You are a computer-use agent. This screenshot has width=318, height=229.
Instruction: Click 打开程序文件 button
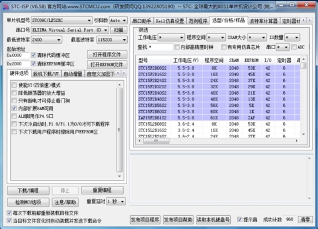coord(107,55)
